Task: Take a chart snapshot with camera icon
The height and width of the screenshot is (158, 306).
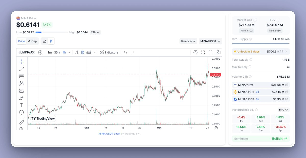Action: (x=218, y=52)
